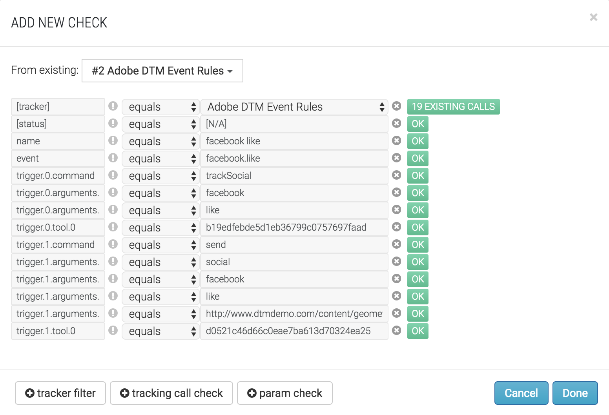Click the [status] parameter name field
The width and height of the screenshot is (609, 415).
click(x=58, y=124)
